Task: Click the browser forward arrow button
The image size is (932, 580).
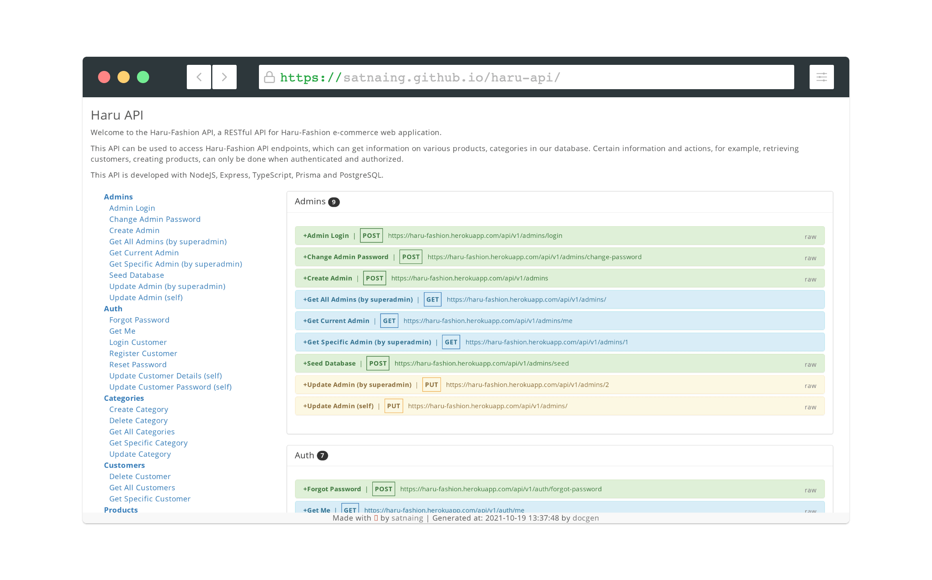Action: [224, 77]
